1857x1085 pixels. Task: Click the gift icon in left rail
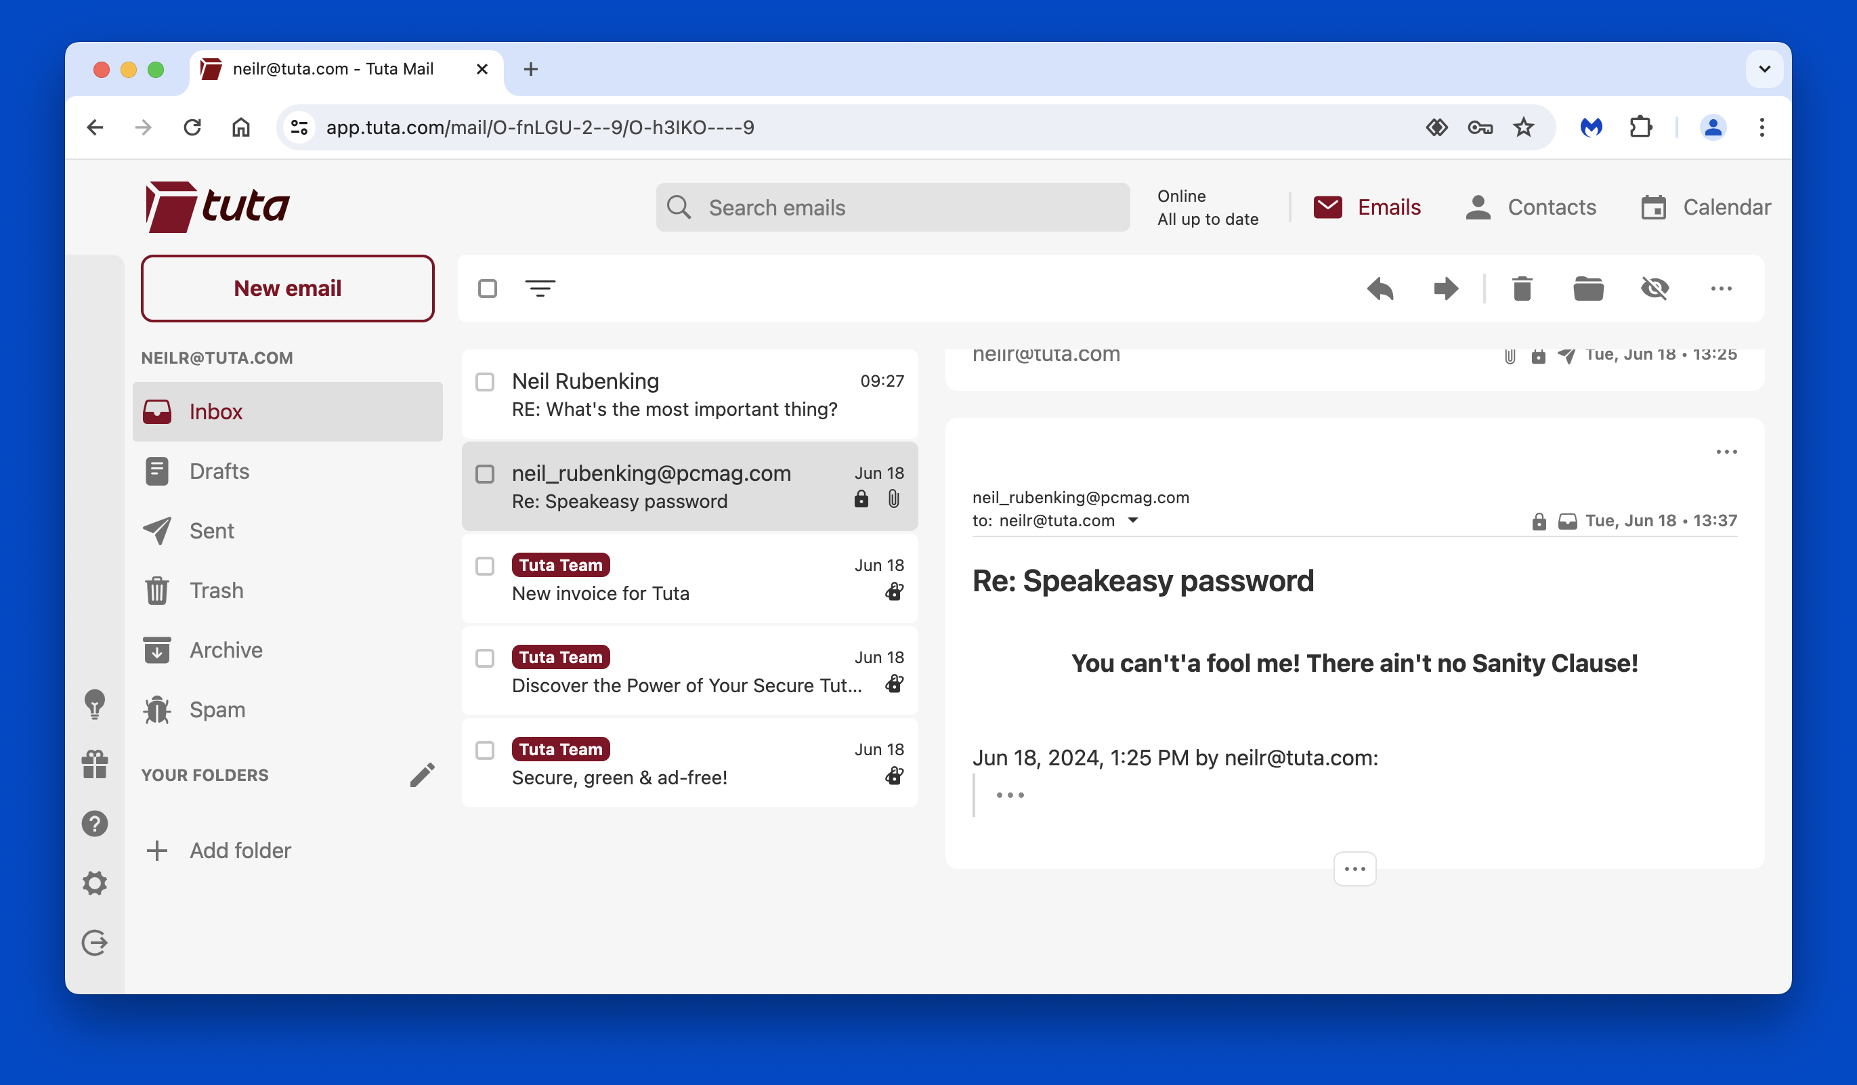pos(94,763)
